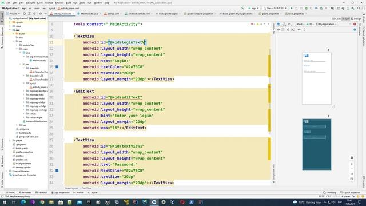Expand the values folder in project tree
This screenshot has width=366, height=206.
point(24,114)
